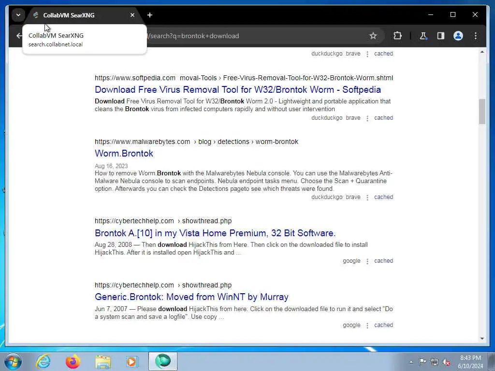Open the Windows Start menu
The width and height of the screenshot is (495, 371).
pos(13,361)
